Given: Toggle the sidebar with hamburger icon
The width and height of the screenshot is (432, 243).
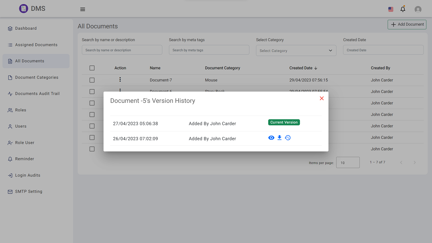Looking at the screenshot, I should tap(82, 9).
